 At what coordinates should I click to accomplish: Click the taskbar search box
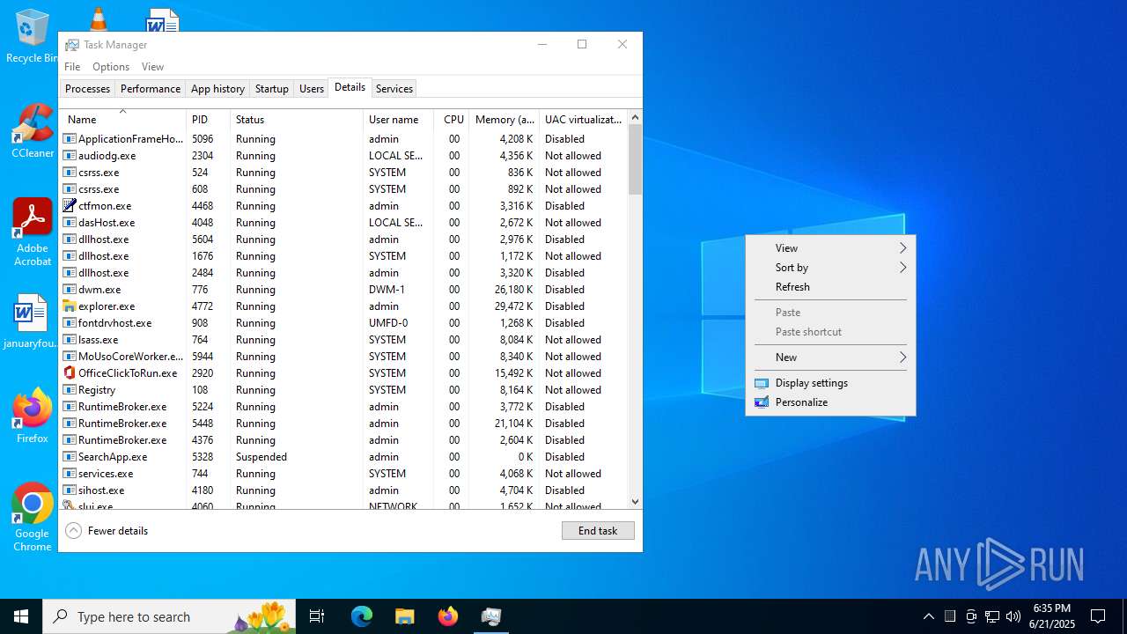171,616
